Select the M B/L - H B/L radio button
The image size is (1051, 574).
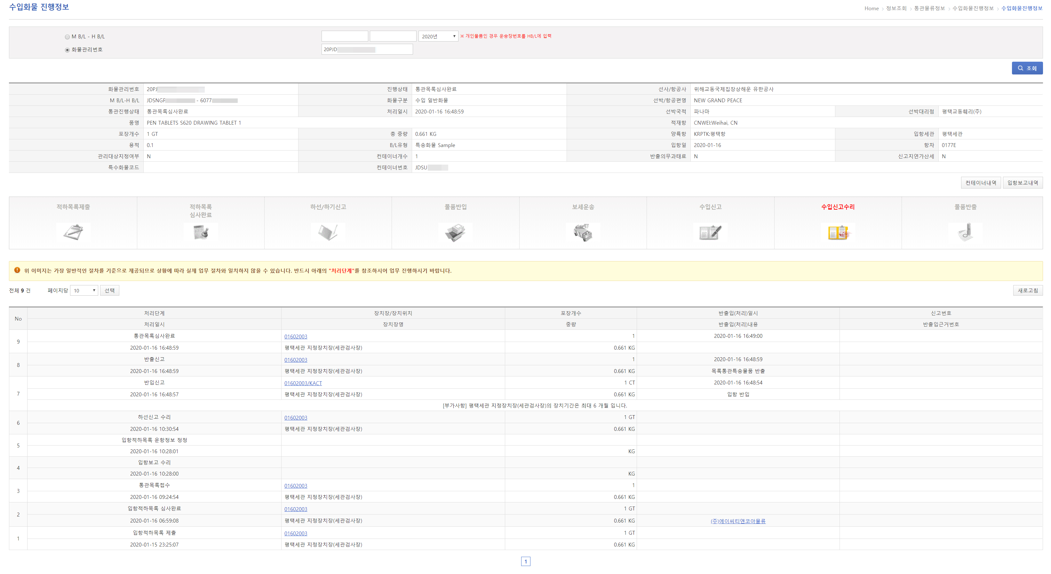click(x=67, y=37)
